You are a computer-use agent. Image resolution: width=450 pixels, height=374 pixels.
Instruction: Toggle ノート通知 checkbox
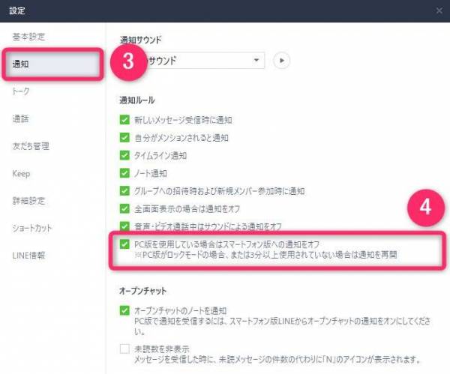click(124, 173)
